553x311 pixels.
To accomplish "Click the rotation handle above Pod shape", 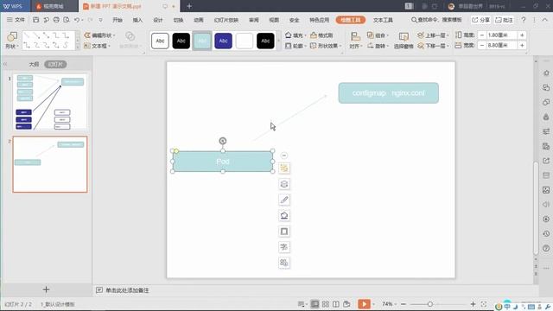I will [223, 141].
